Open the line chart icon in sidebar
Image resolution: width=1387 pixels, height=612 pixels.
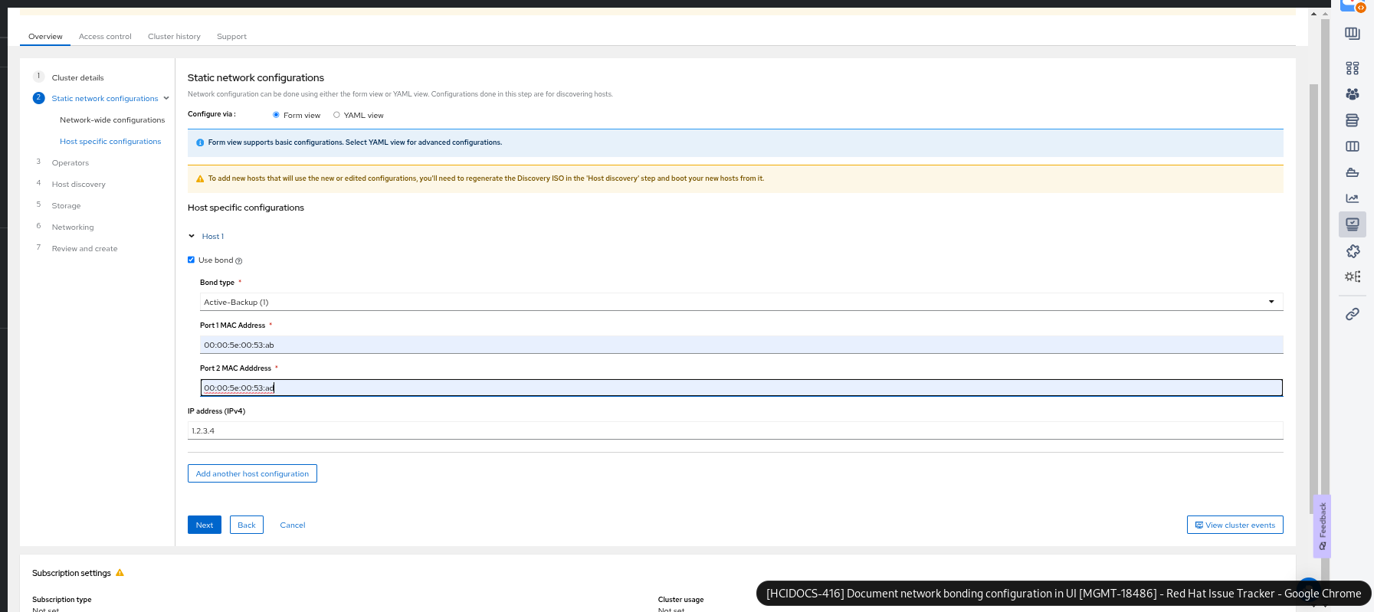coord(1353,198)
